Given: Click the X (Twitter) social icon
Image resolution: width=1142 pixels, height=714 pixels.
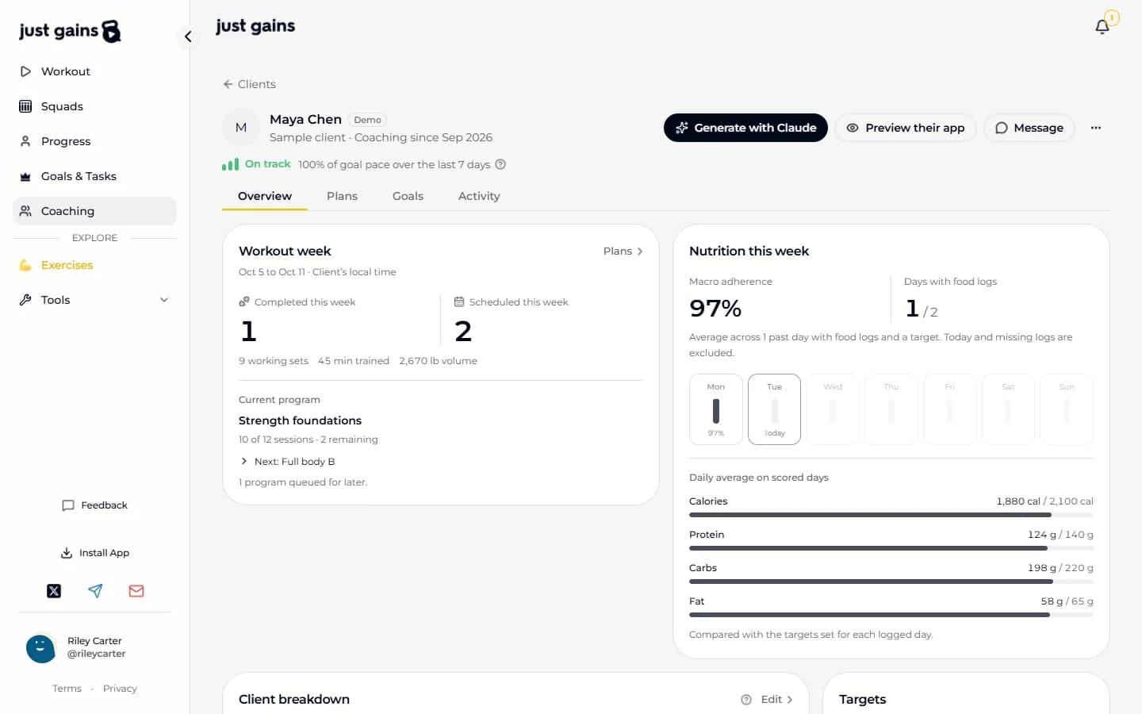Looking at the screenshot, I should [x=54, y=591].
